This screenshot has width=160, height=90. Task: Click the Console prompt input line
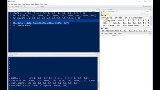pyautogui.click(x=53, y=88)
